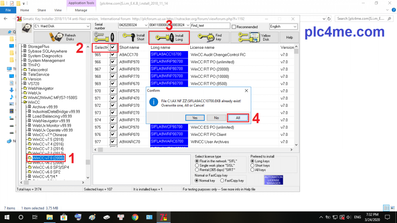Image resolution: width=397 pixels, height=223 pixels.
Task: Open the File menu tab
Action: pos(8,10)
